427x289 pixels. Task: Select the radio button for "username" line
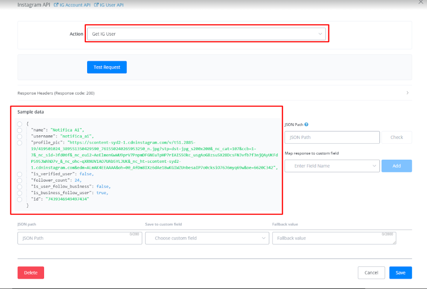click(20, 136)
